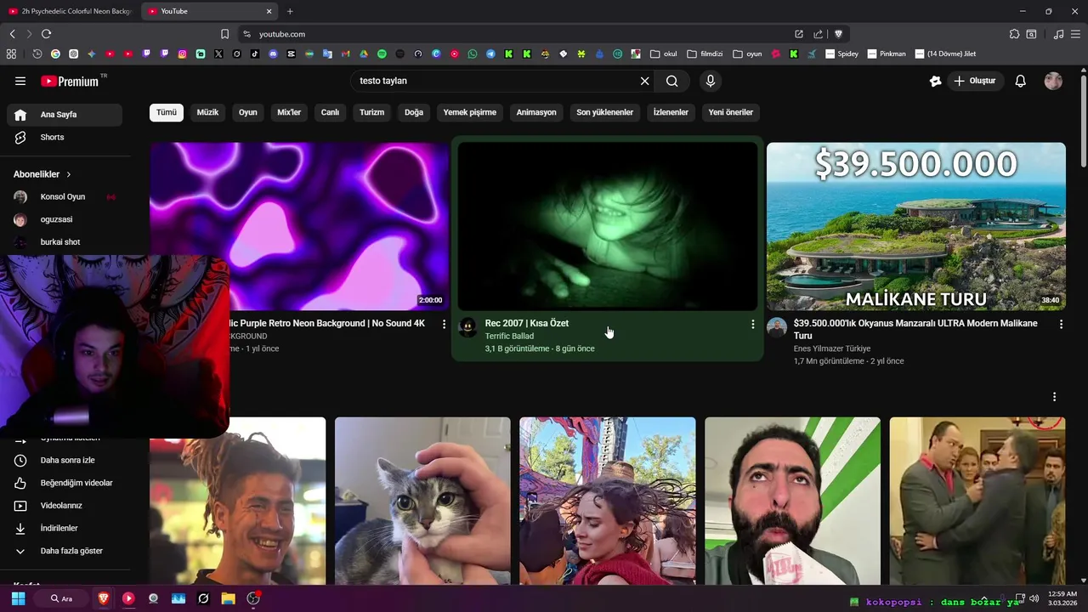
Task: Open options menu for Purple Retro Neon video
Action: point(444,324)
